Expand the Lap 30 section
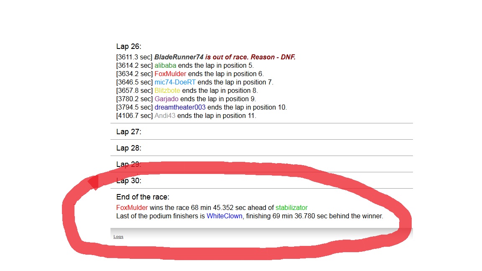This screenshot has width=482, height=271. pos(129,181)
